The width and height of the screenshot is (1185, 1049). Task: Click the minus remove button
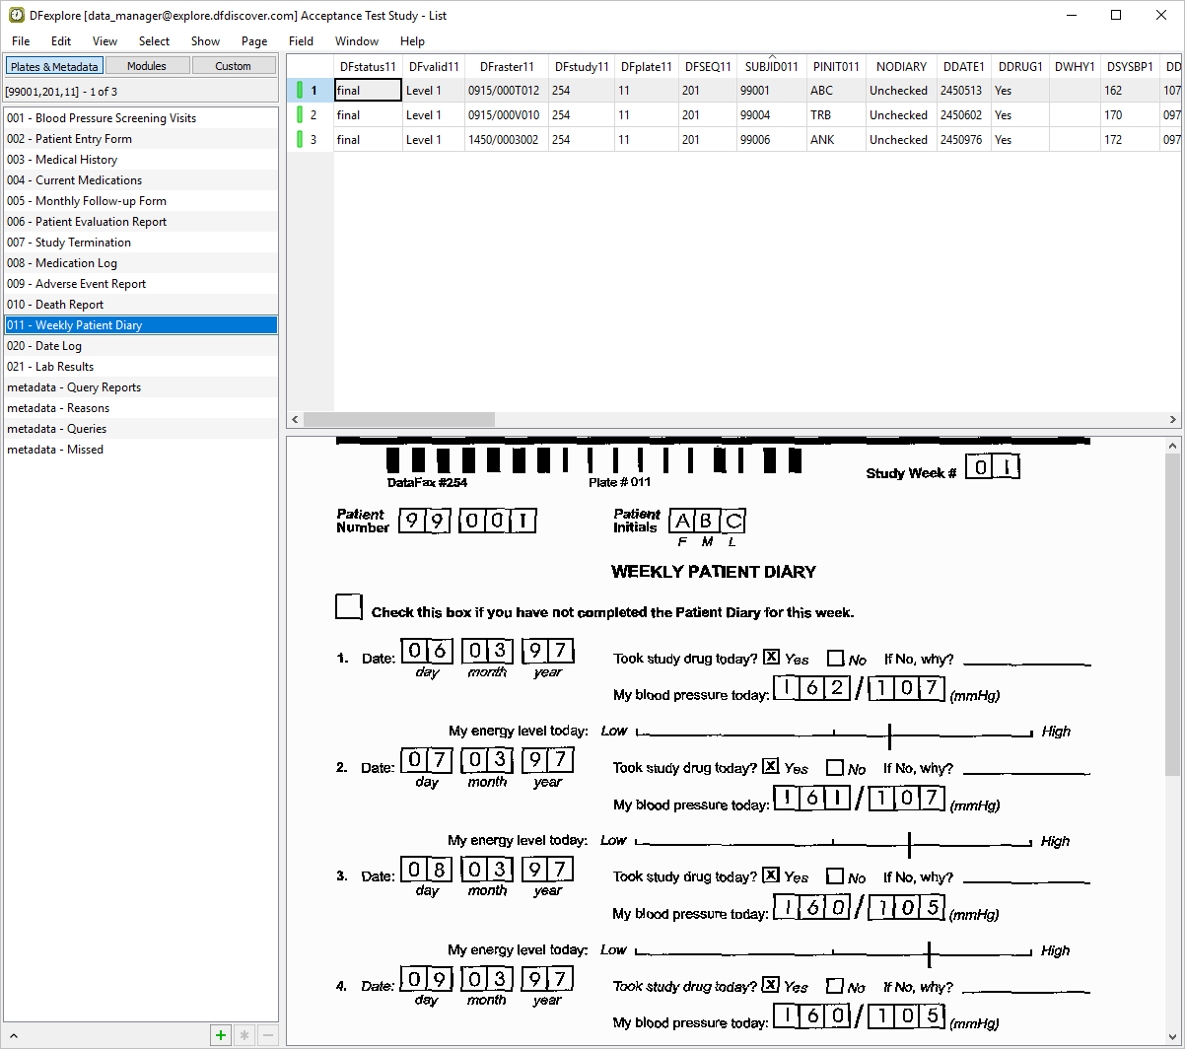[267, 1035]
